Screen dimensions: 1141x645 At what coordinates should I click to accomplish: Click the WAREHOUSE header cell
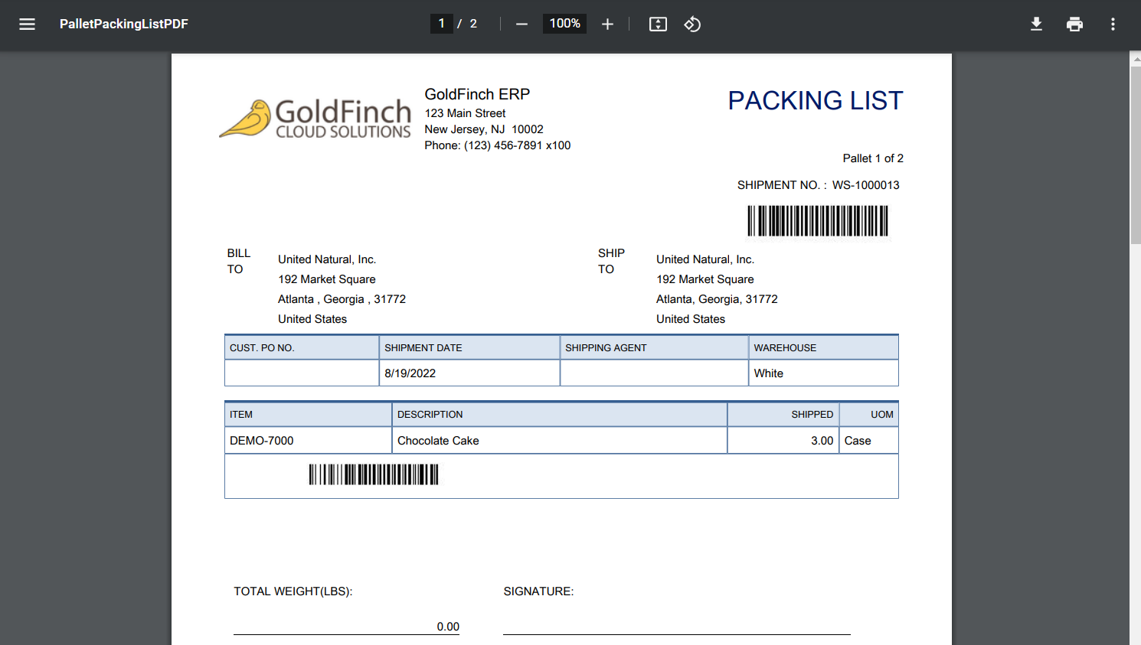click(823, 347)
